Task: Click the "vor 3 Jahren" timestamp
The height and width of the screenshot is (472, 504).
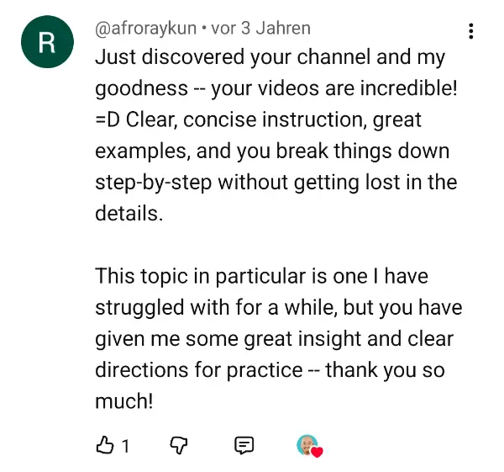Action: click(260, 29)
